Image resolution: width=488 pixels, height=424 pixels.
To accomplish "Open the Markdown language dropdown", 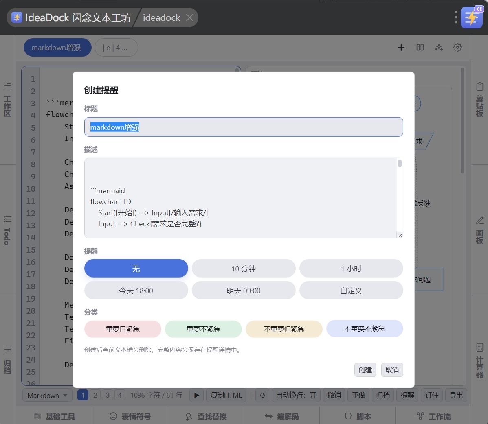I will click(x=47, y=396).
